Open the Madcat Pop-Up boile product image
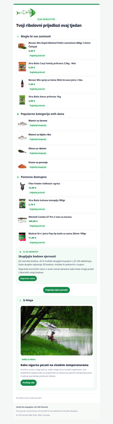Screen dimensions: 113x424 tap(22, 237)
